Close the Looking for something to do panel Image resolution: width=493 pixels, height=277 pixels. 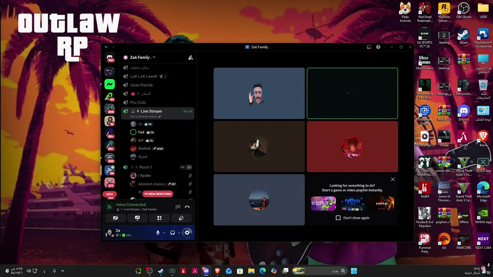pyautogui.click(x=393, y=179)
